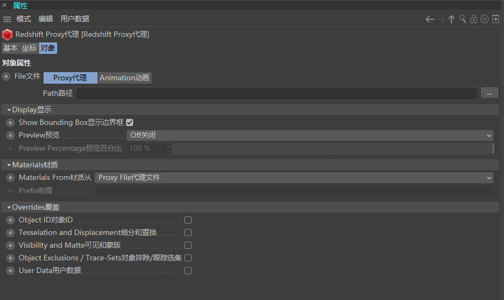Go forward with right arrow icon
The image size is (504, 300).
pyautogui.click(x=441, y=19)
